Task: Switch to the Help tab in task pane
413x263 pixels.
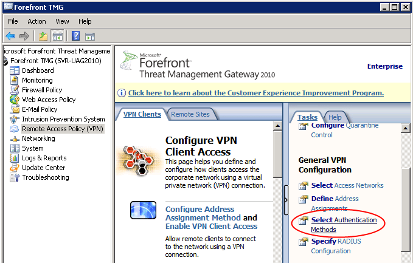Action: point(335,117)
